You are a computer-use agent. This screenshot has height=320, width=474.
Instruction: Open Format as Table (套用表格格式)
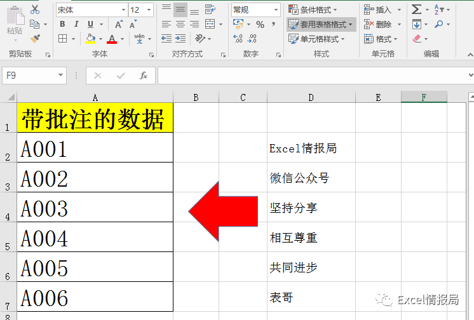coord(321,24)
